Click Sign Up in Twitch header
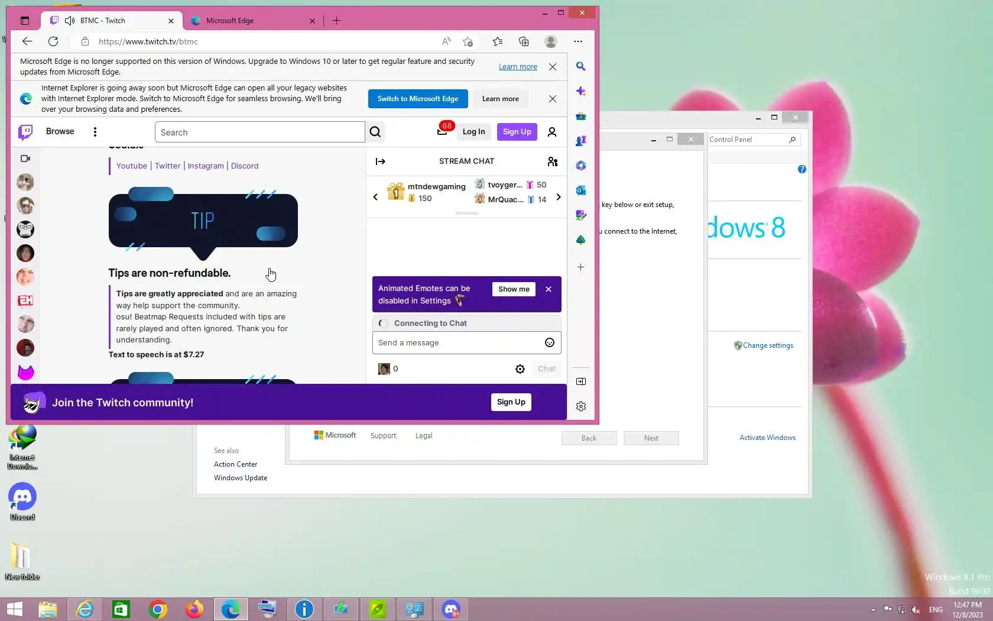 coord(517,132)
